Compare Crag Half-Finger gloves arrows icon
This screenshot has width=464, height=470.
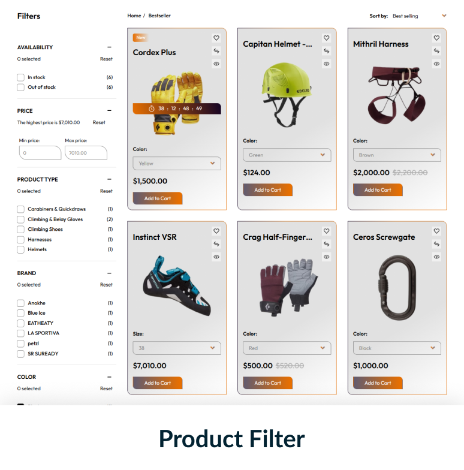click(x=326, y=244)
